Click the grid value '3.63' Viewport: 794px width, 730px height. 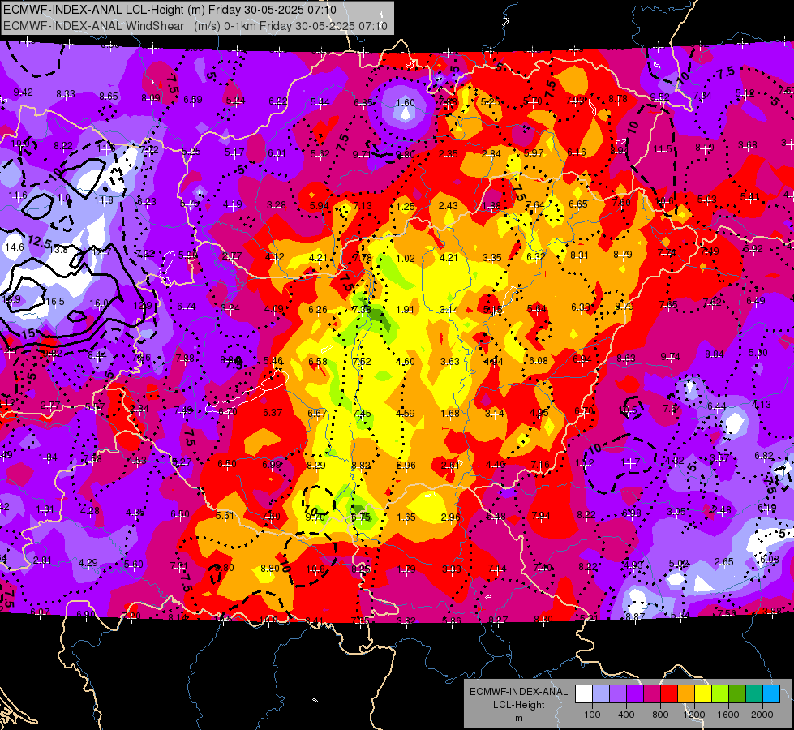[x=449, y=361]
